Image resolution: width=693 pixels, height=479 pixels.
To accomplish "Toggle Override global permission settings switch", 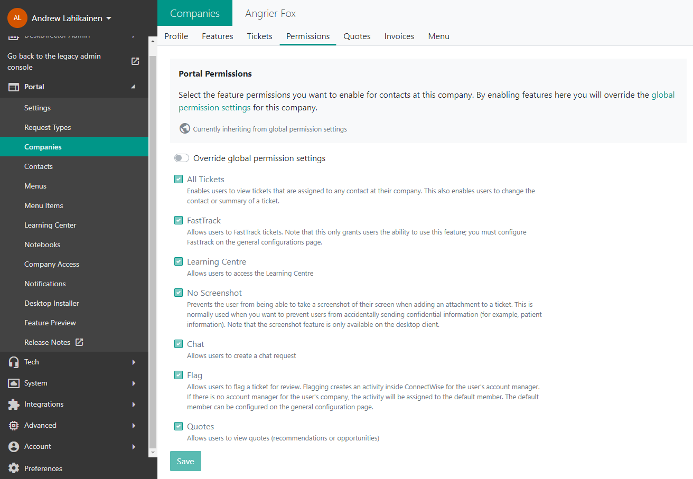I will click(182, 158).
